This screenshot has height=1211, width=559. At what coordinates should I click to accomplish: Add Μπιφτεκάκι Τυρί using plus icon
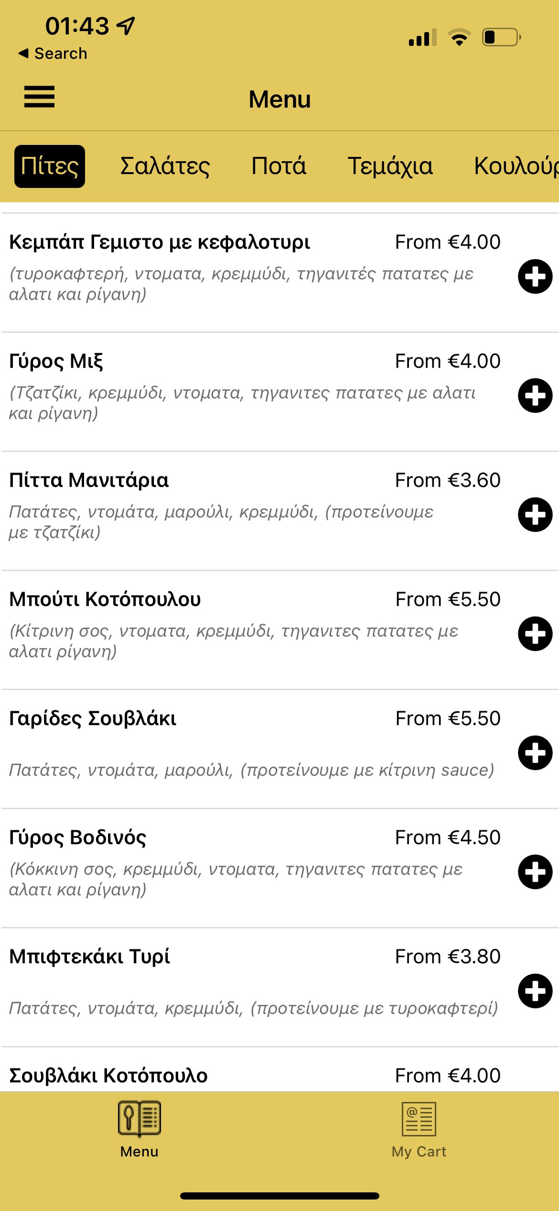pyautogui.click(x=535, y=991)
